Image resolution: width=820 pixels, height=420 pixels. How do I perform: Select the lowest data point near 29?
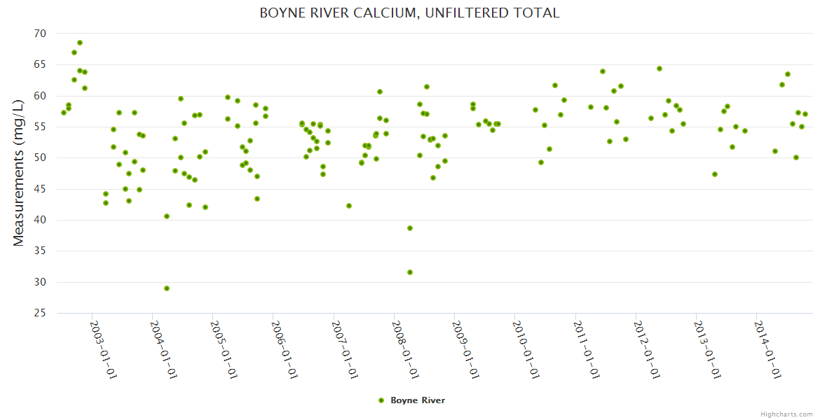pyautogui.click(x=167, y=288)
